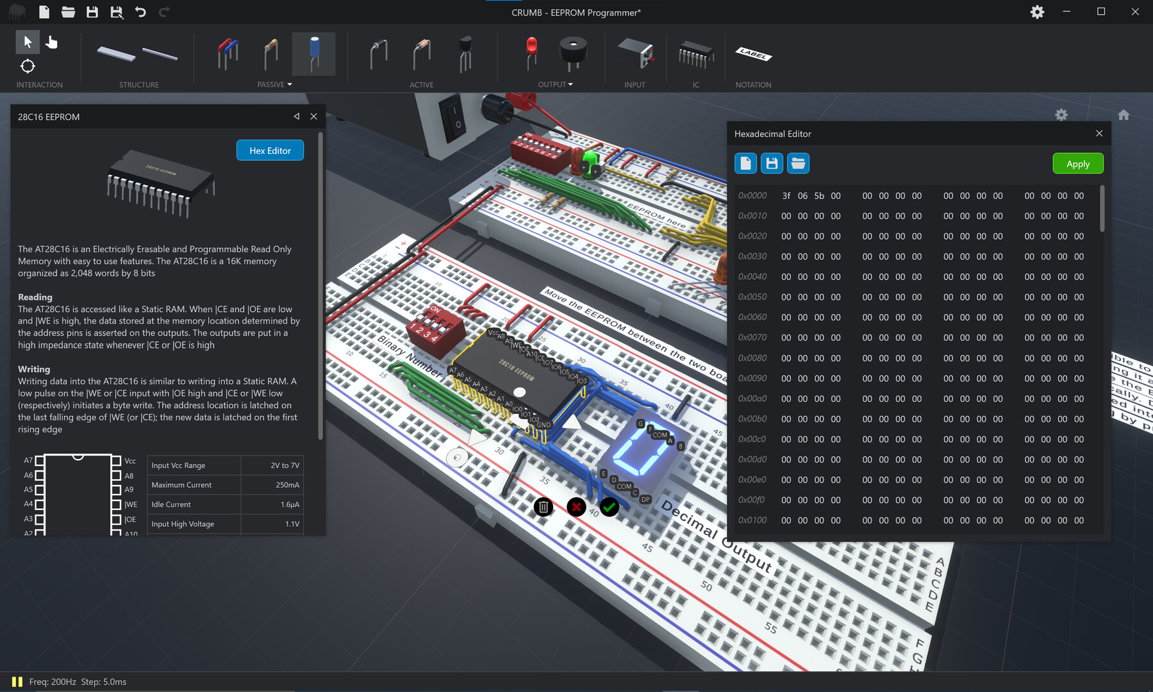Open a hex file in the Hexadecimal Editor
Image resolution: width=1153 pixels, height=692 pixels.
click(798, 163)
